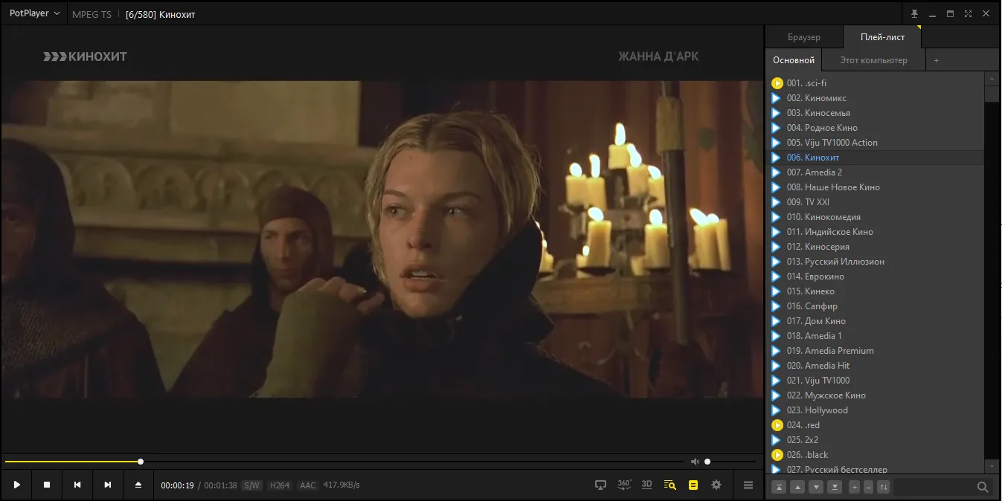
Task: Click the Eject/Open file button
Action: [138, 485]
